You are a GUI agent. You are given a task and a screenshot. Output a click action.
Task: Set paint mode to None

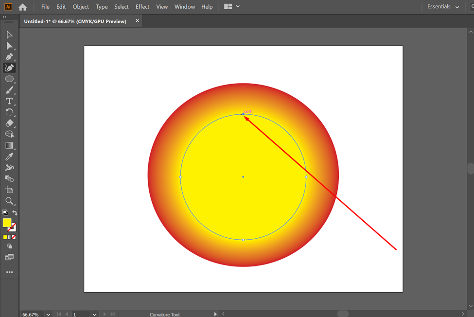(x=14, y=237)
